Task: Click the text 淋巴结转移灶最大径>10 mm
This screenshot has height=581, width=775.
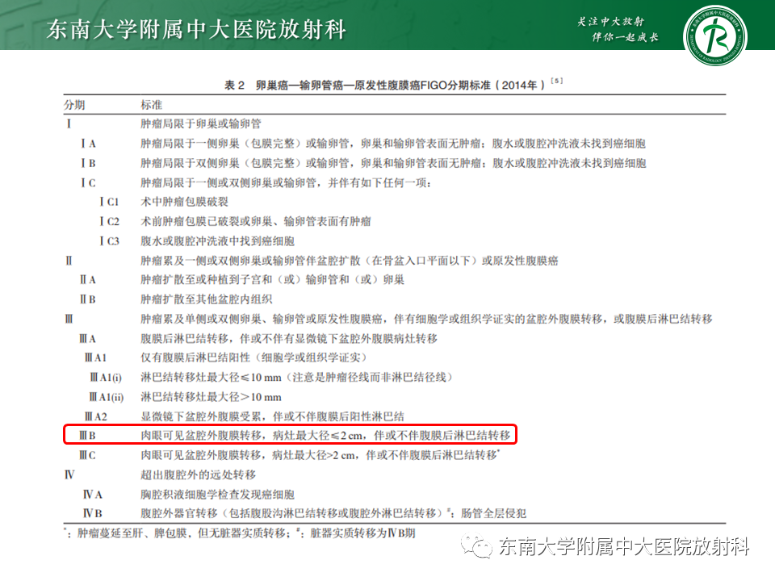Action: pyautogui.click(x=211, y=397)
